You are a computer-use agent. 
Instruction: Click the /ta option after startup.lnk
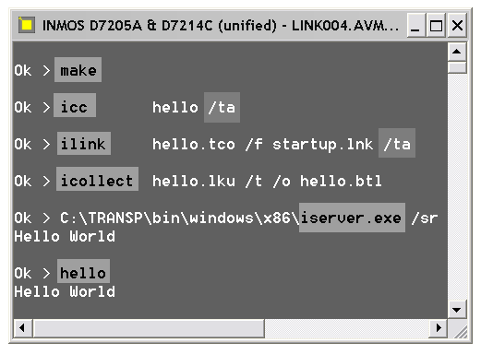coord(397,143)
